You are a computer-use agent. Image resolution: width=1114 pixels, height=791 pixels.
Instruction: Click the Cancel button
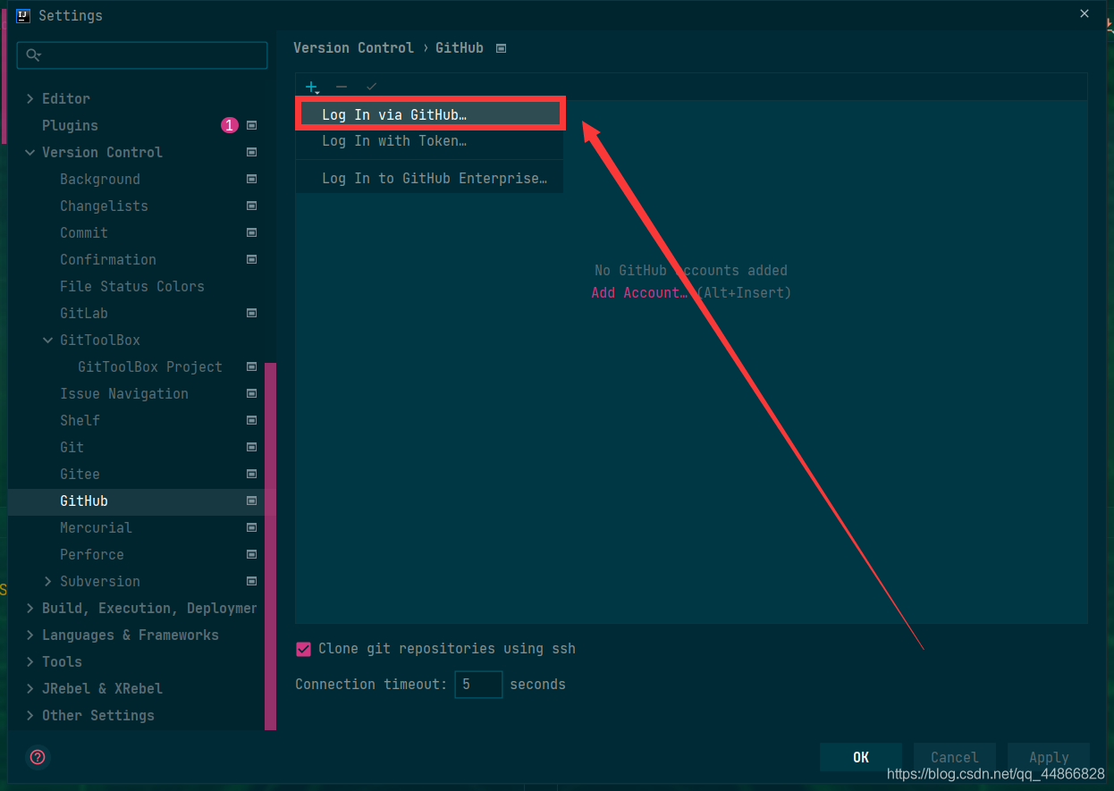[x=955, y=757]
